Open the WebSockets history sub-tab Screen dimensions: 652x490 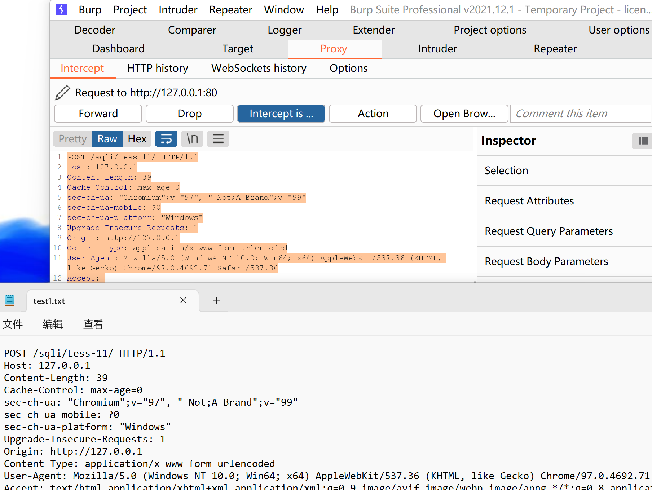(x=259, y=68)
